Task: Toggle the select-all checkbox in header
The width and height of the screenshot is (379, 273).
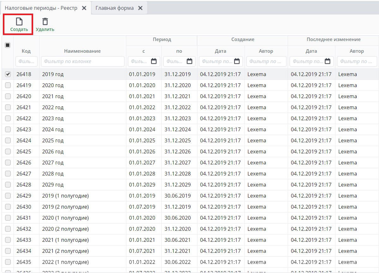Action: 8,45
